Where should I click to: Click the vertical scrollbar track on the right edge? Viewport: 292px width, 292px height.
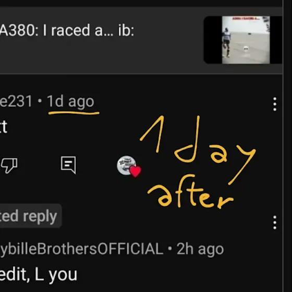[287, 146]
